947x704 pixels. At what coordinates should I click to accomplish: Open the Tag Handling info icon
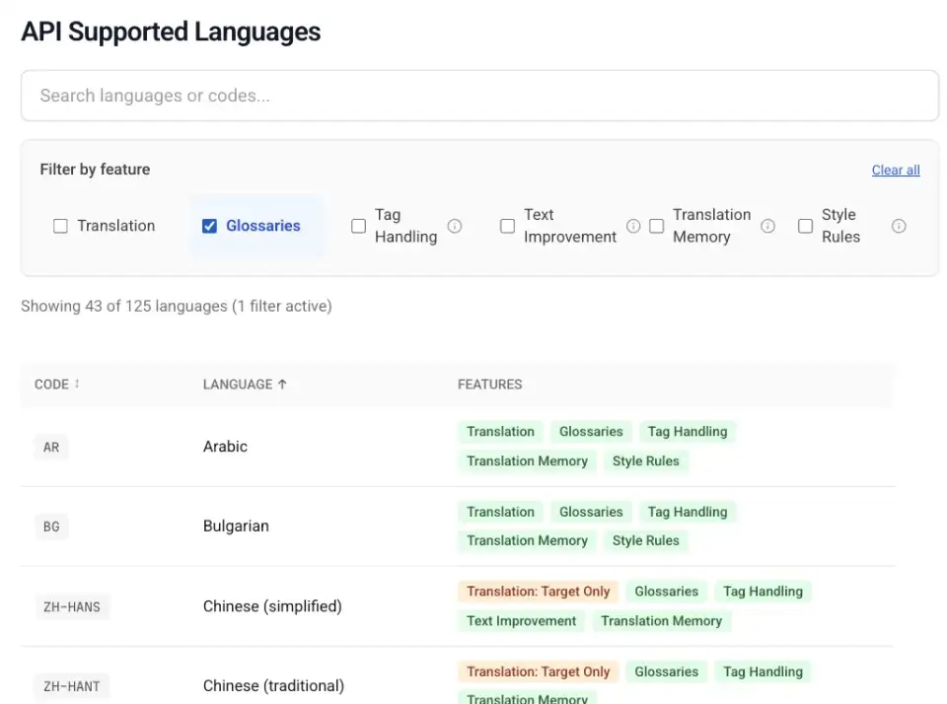[x=455, y=226]
